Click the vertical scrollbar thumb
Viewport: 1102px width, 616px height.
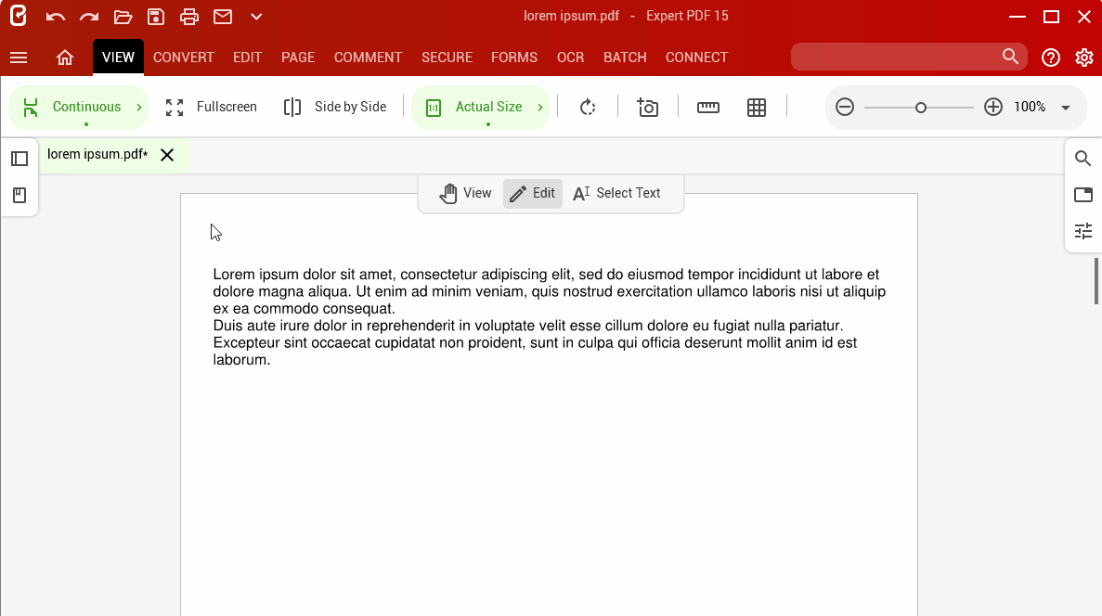coord(1096,281)
